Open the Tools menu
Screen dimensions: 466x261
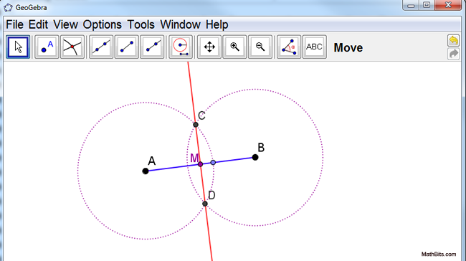[x=141, y=24]
